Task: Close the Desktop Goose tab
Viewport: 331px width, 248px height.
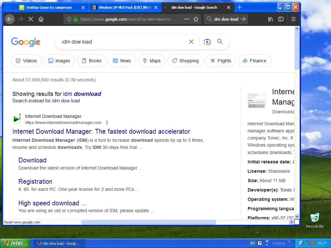Action: pos(83,7)
